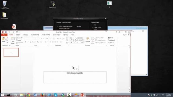Click the Windows Start button
This screenshot has height=97, width=173.
pos(2,95)
